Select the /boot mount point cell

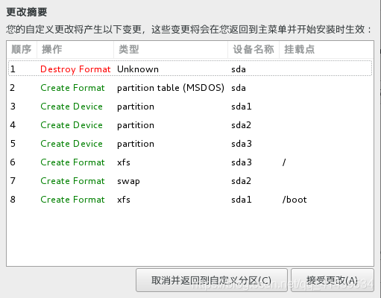coord(295,200)
